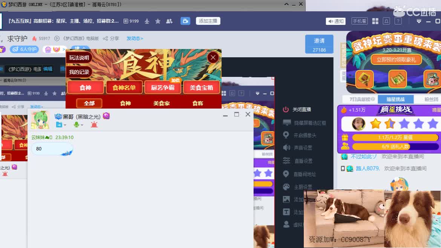Click the 手机看 button
Image resolution: width=441 pixels, height=248 pixels.
(x=360, y=21)
